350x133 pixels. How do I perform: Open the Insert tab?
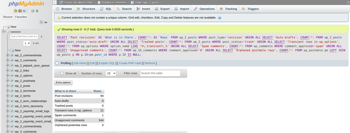coord(143,9)
